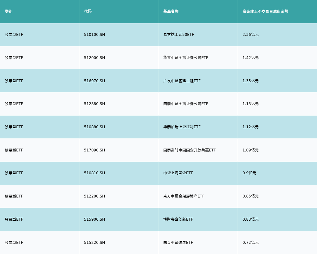The height and width of the screenshot is (254, 317).
Task: Select code cell 510810.SH
Action: click(x=94, y=173)
